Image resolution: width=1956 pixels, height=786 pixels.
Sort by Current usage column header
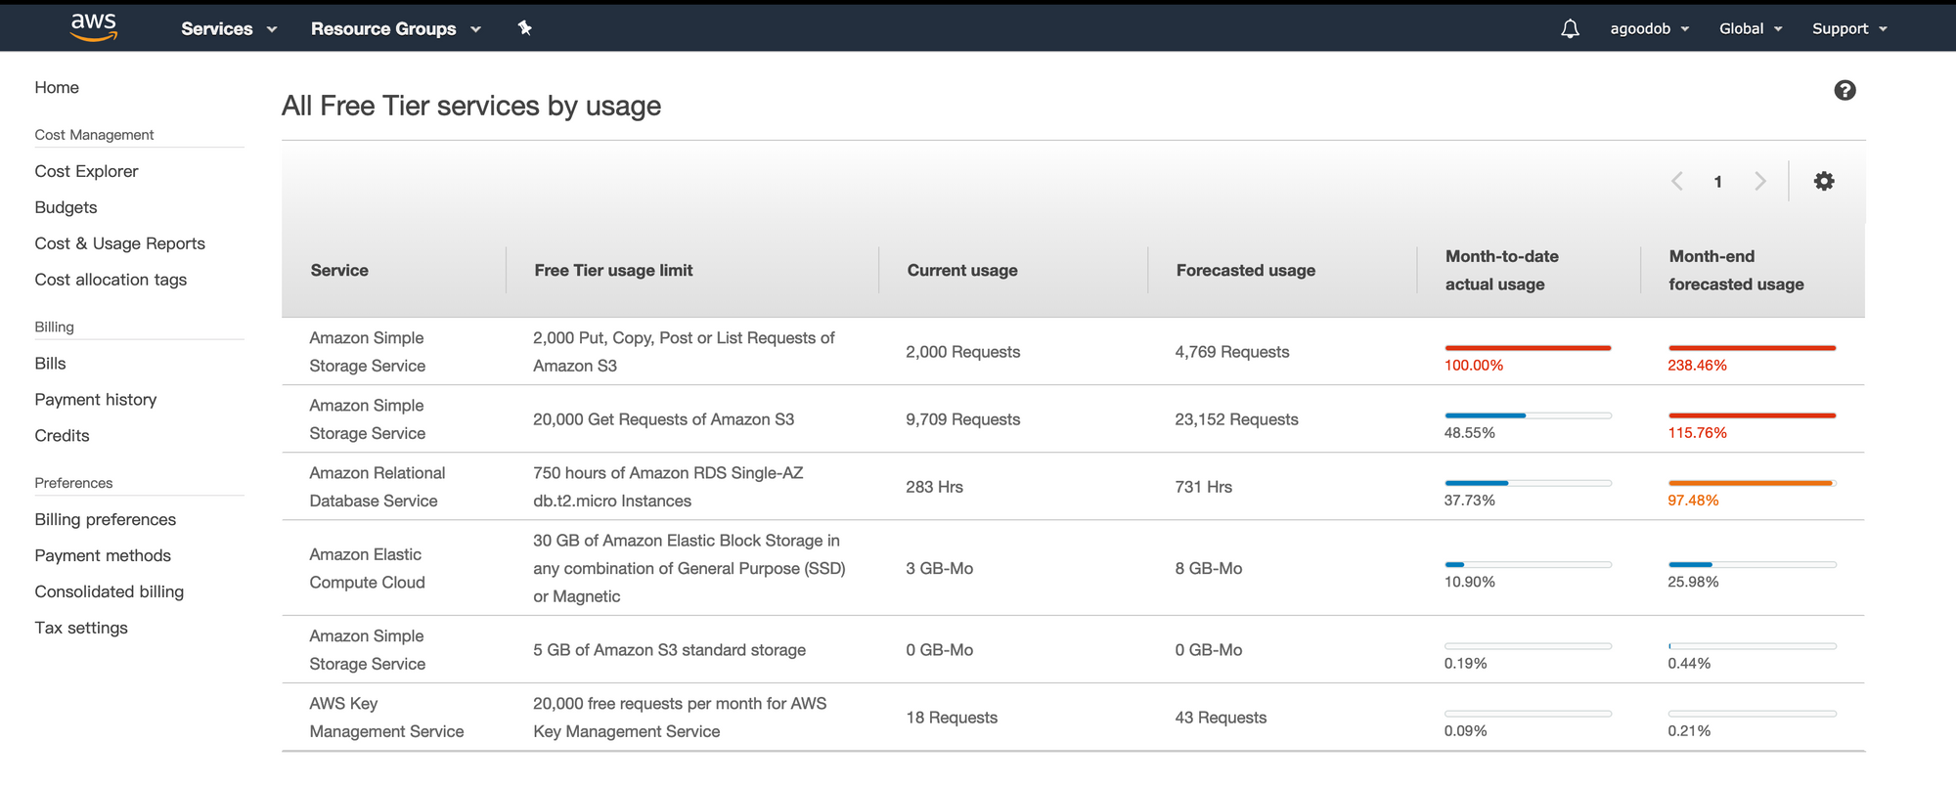[962, 271]
